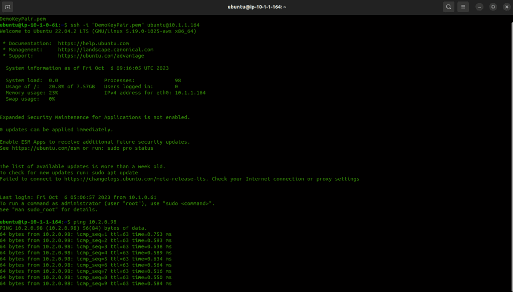Click the ping 10.2.0.98 command text

pyautogui.click(x=95, y=222)
